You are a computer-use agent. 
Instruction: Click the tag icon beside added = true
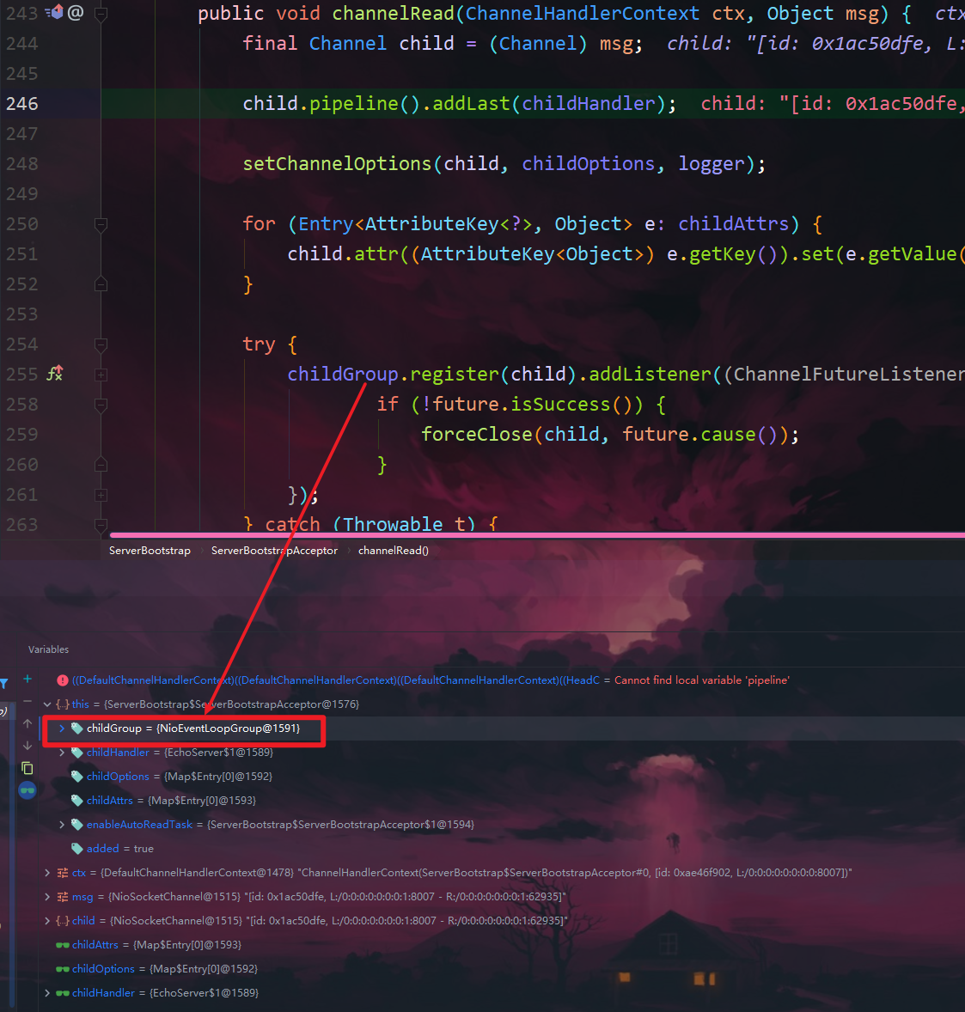point(76,849)
